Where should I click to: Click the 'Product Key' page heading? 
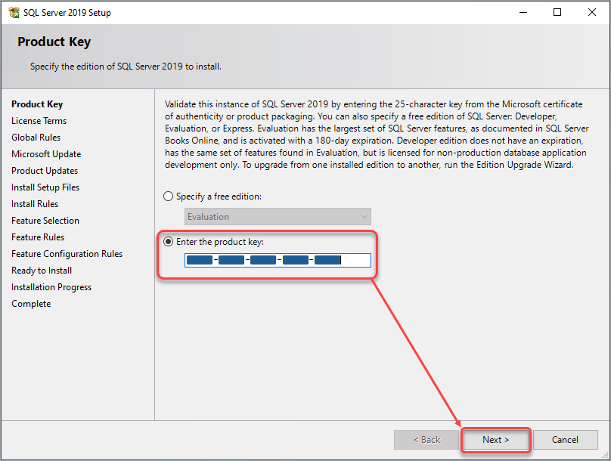54,42
